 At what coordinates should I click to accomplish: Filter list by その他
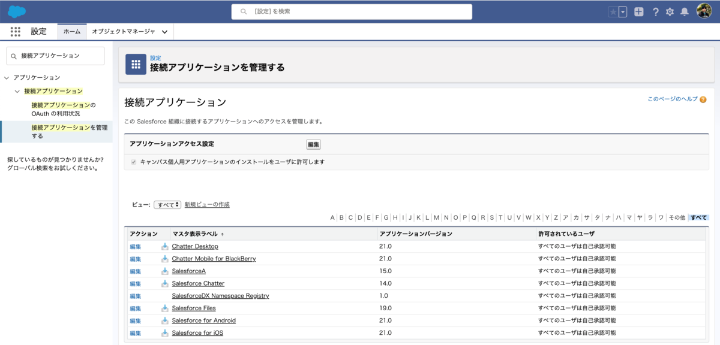677,217
